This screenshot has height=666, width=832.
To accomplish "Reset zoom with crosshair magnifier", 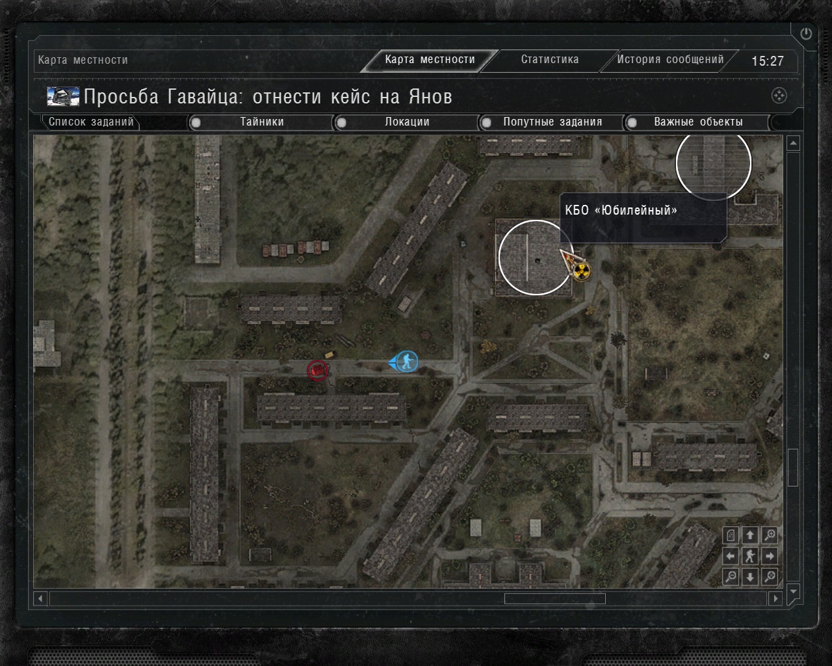I will point(770,576).
